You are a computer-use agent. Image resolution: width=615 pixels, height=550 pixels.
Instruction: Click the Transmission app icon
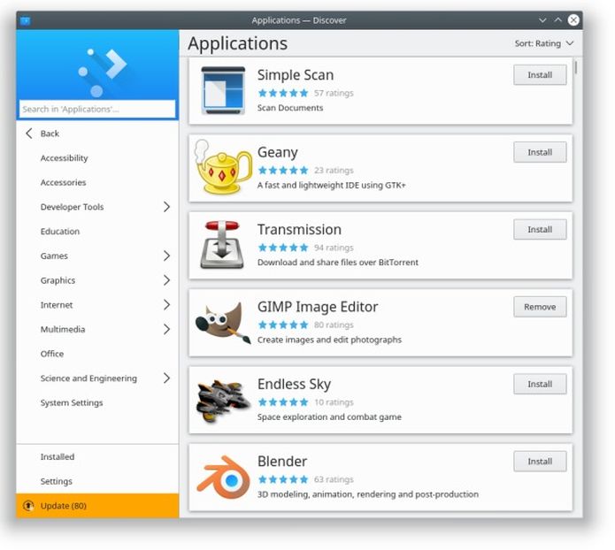coord(222,246)
